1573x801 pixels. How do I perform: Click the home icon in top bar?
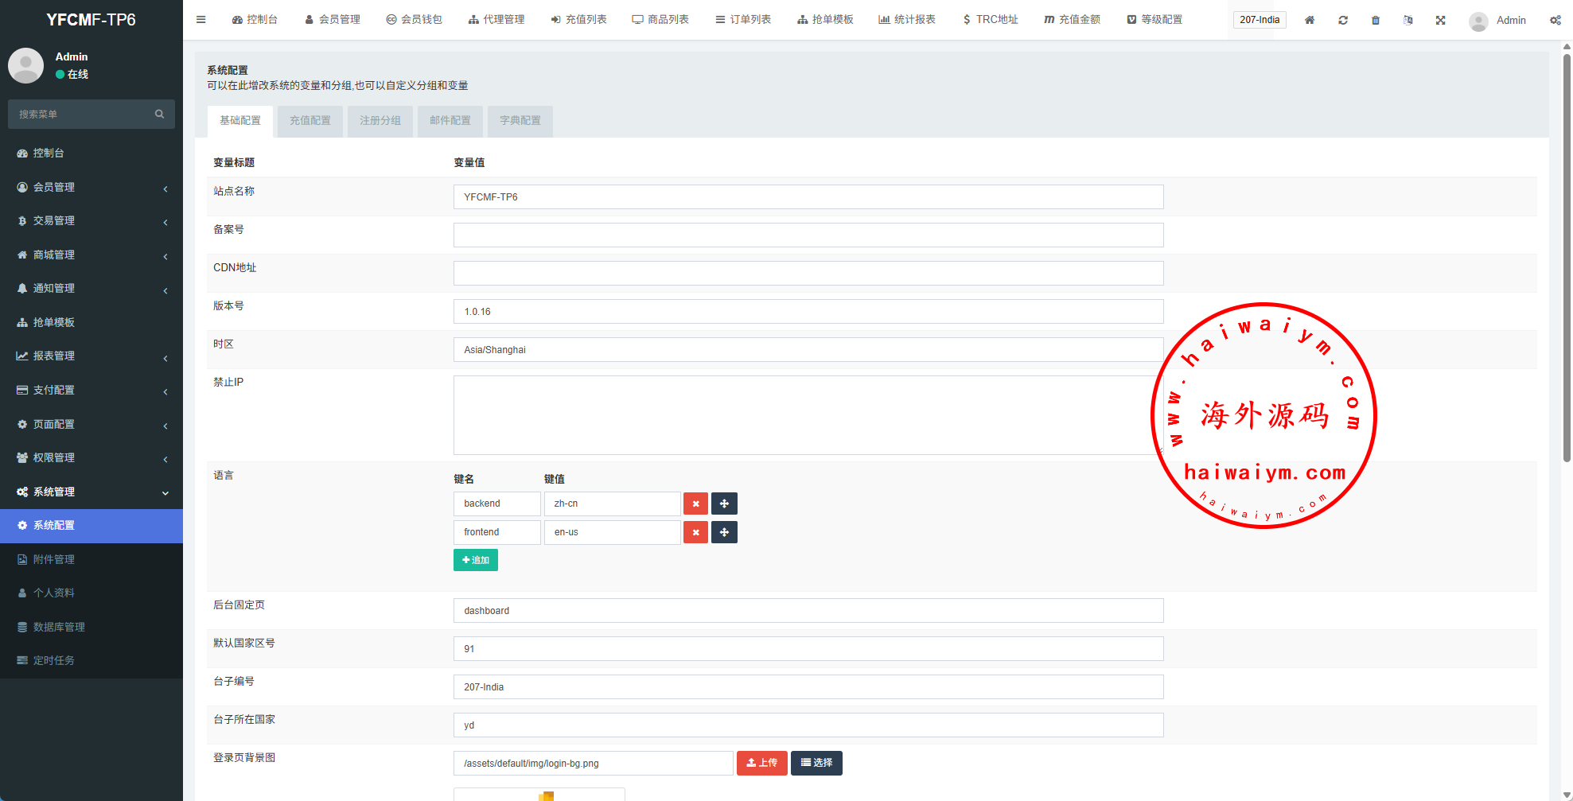tap(1309, 20)
